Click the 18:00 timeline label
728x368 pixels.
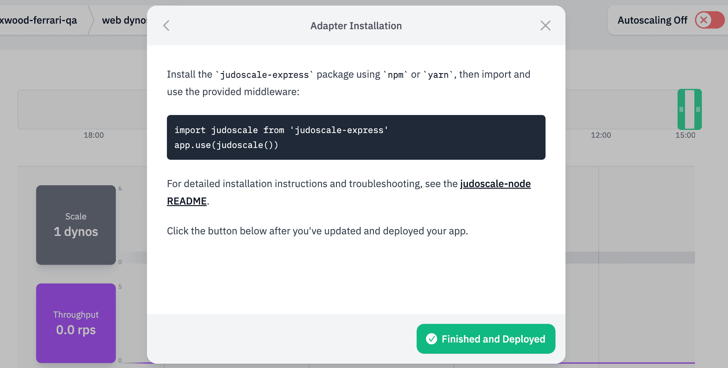93,135
